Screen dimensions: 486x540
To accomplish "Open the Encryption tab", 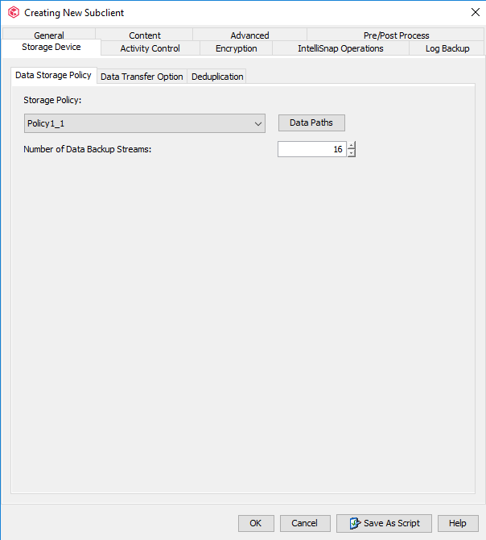I will coord(237,48).
